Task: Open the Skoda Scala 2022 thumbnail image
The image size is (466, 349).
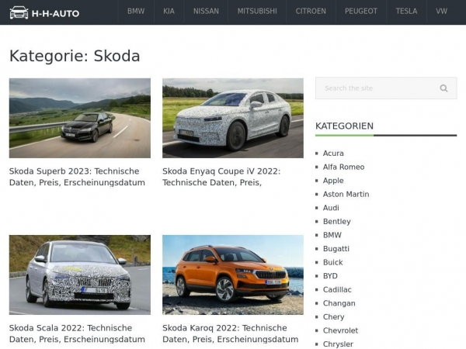Action: [80, 275]
